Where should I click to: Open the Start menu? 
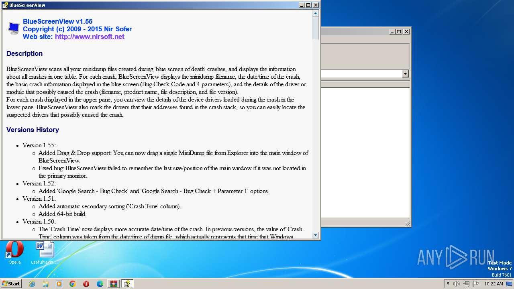point(11,283)
